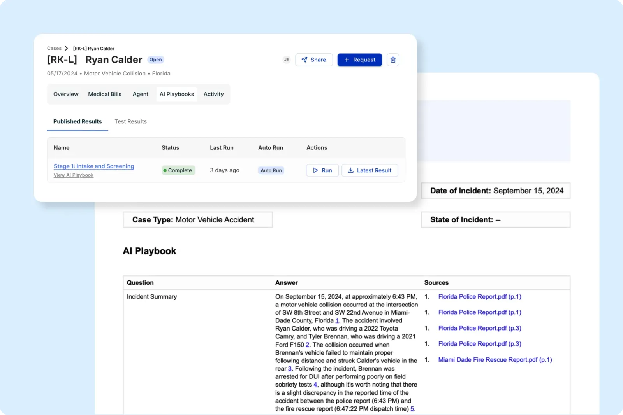Open the Overview tab
The height and width of the screenshot is (415, 623).
(66, 94)
